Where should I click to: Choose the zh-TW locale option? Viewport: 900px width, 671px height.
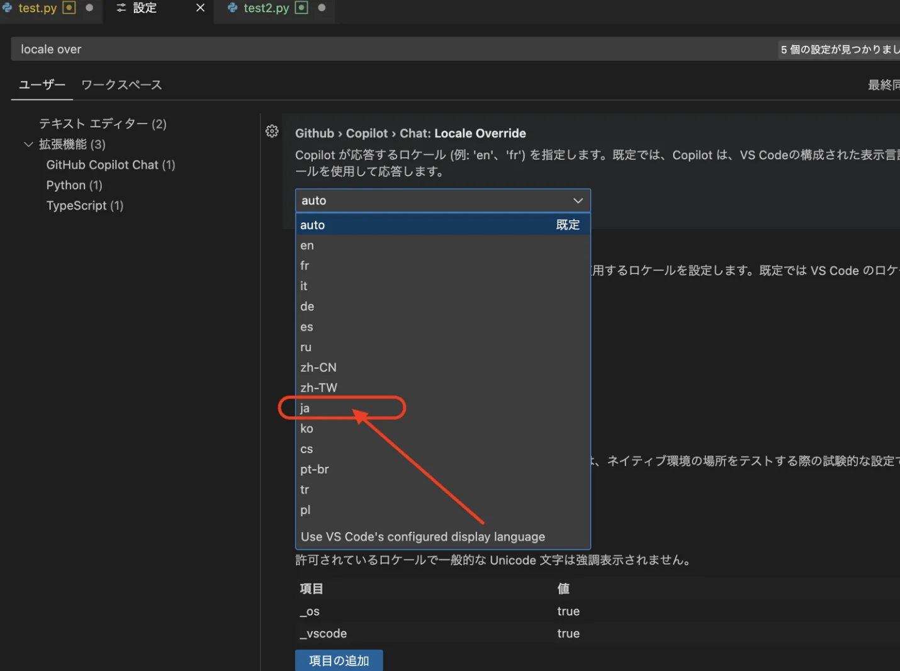pyautogui.click(x=443, y=388)
